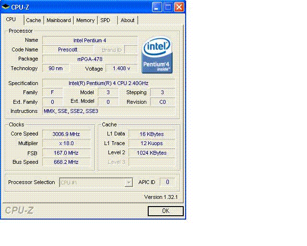This screenshot has width=307, height=246.
Task: Go to the SPD tab
Action: tap(107, 20)
